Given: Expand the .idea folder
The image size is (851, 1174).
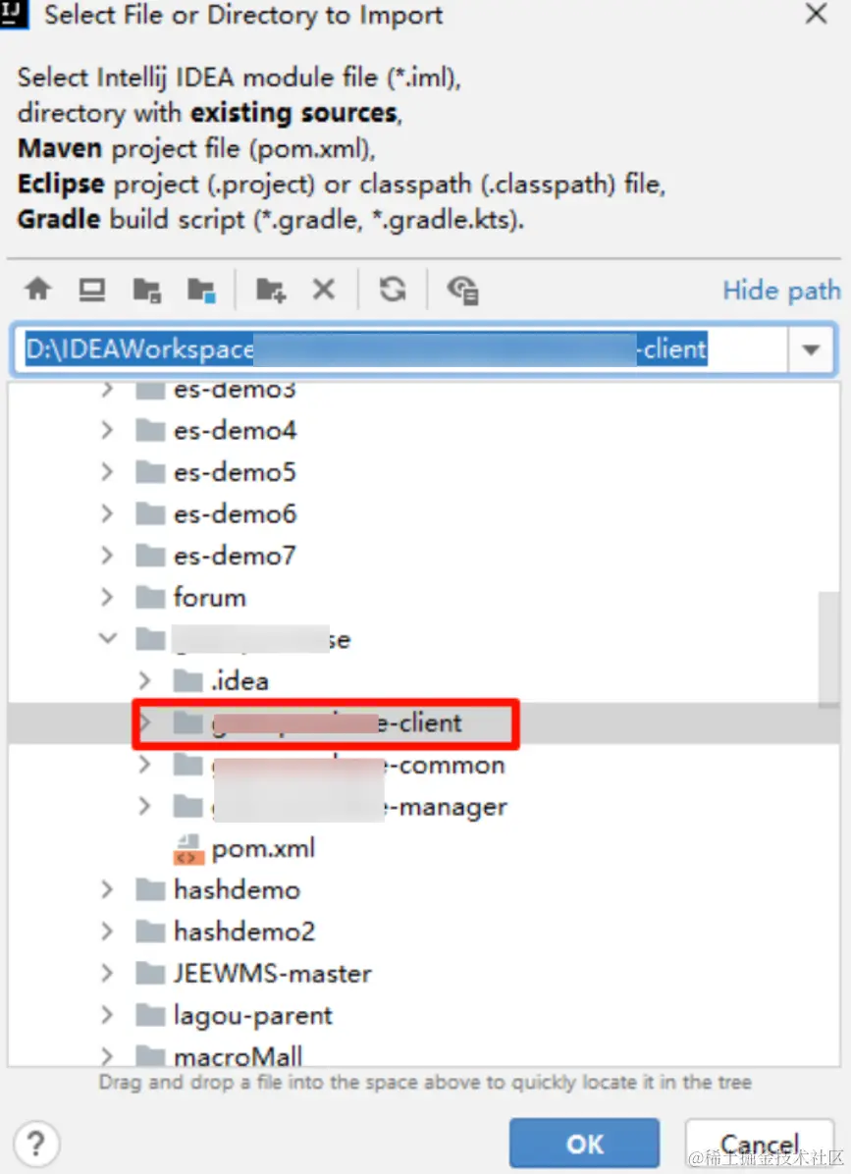Looking at the screenshot, I should pyautogui.click(x=144, y=680).
